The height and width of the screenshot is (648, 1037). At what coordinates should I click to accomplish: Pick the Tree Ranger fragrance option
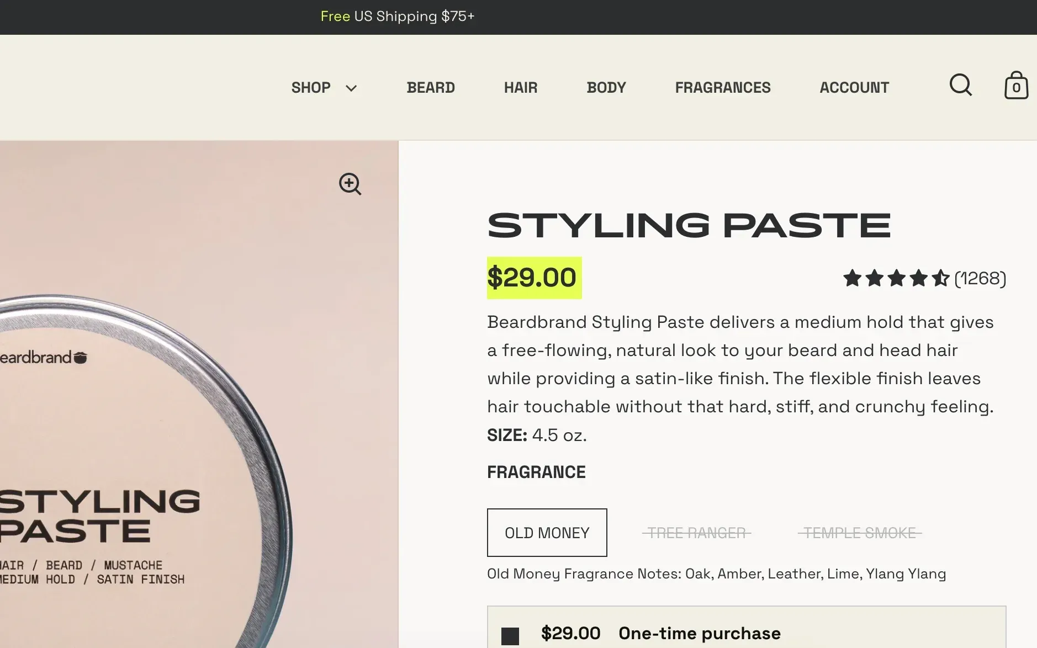click(696, 533)
